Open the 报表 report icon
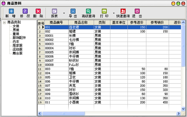Viewport: 187px width, 117px height. click(x=54, y=11)
